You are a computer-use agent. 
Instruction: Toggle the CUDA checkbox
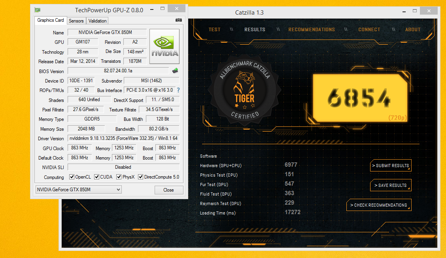[97, 177]
